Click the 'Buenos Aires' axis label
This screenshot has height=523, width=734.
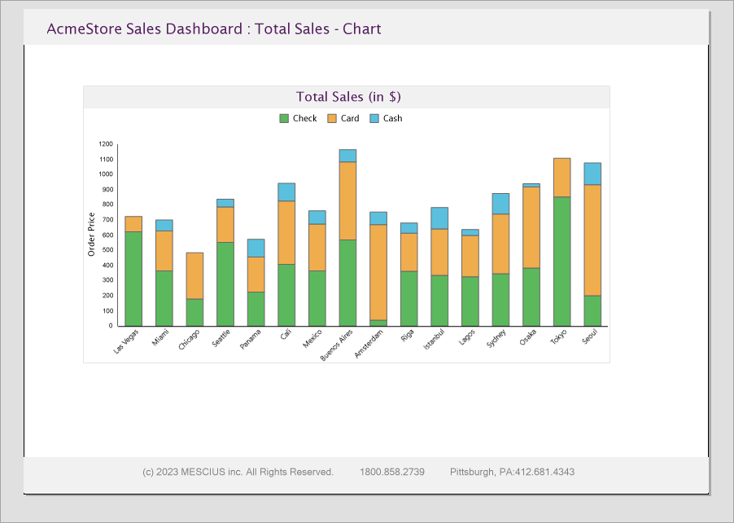(x=337, y=345)
